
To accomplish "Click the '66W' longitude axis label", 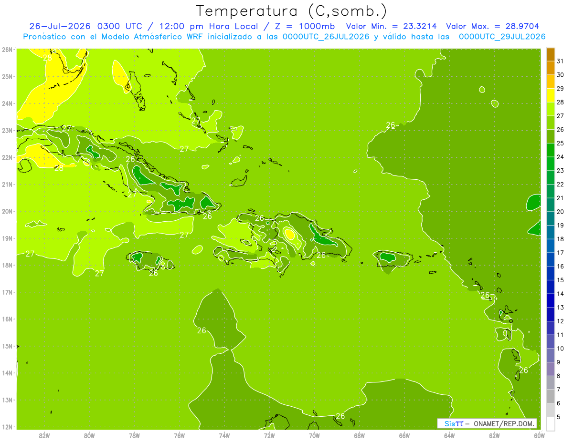I will 404,435.
